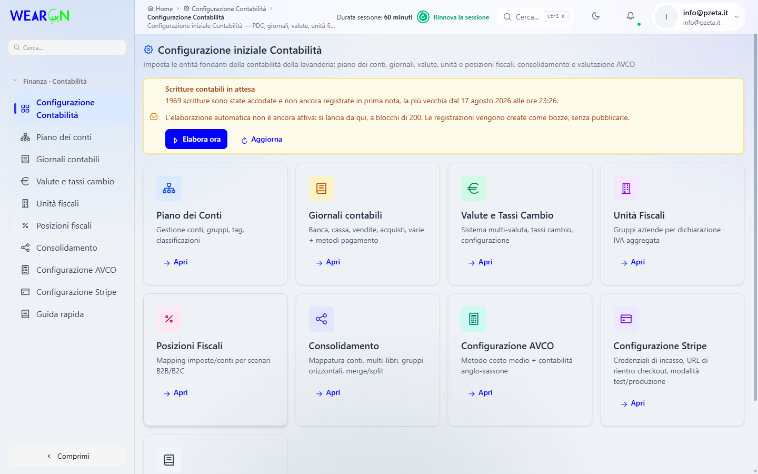Open the info@pzeta.it account dropdown
This screenshot has height=474, width=758.
pos(699,17)
